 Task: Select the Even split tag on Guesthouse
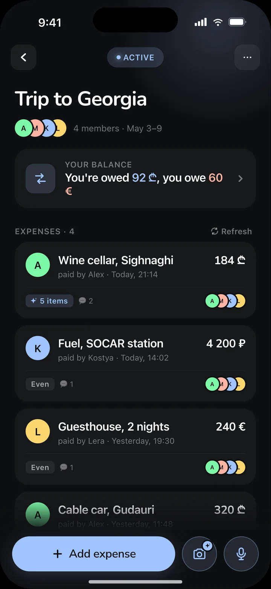click(40, 467)
